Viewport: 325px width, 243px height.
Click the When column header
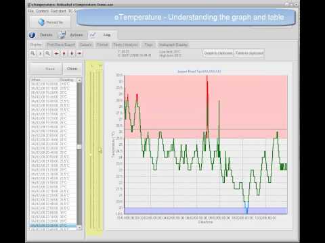point(36,80)
